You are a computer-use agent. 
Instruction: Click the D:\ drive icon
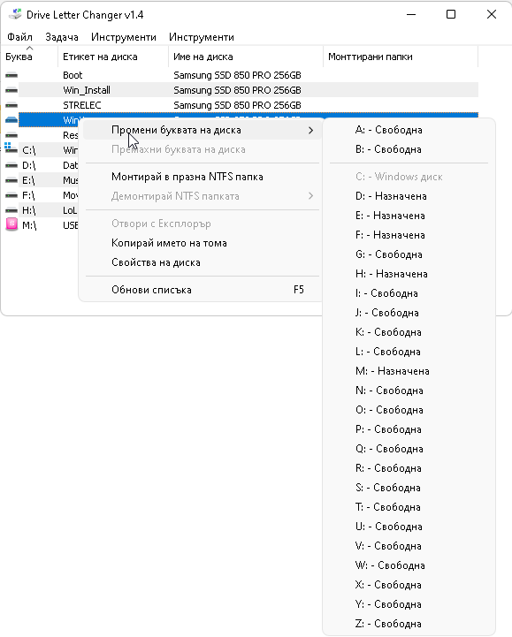coord(11,165)
